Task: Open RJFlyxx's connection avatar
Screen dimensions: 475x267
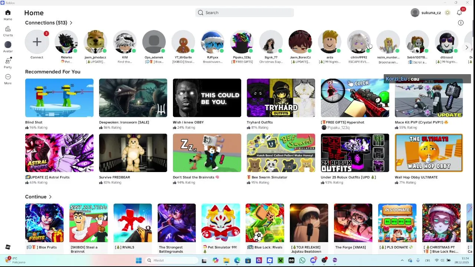Action: (x=213, y=42)
